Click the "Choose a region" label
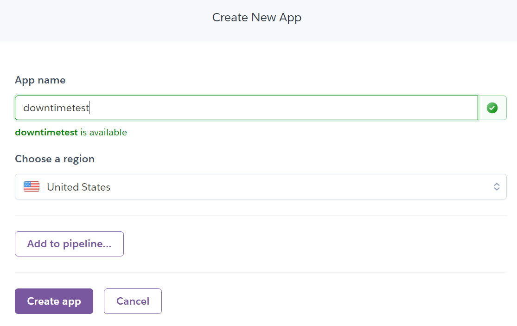 (x=55, y=159)
